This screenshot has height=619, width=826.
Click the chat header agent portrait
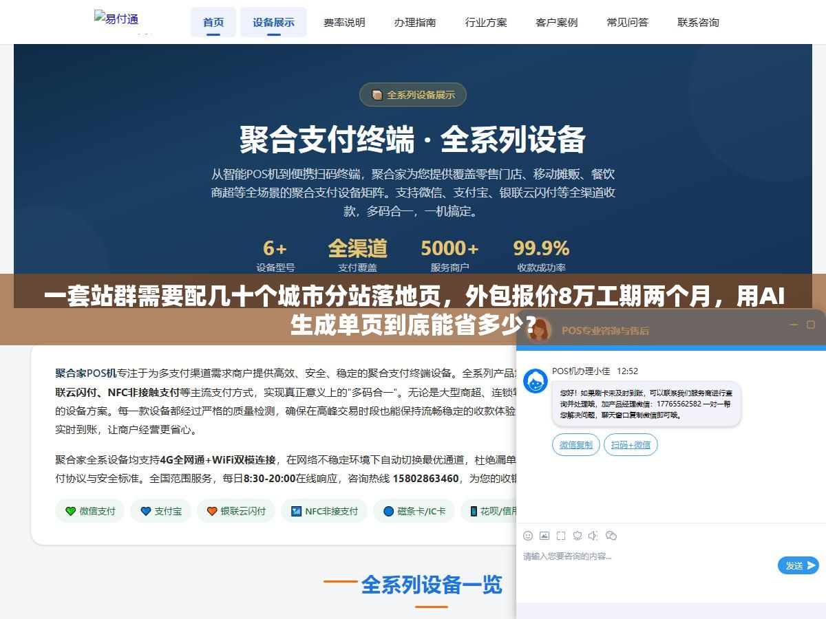click(x=539, y=329)
